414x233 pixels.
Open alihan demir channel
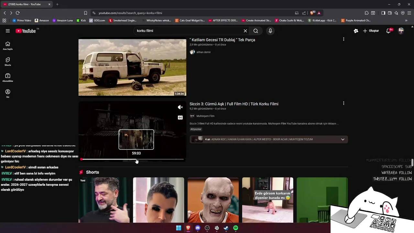[x=203, y=52]
